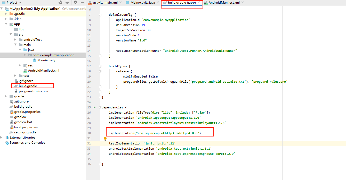Click the icon beside local.properties
346x180 pixels.
click(11, 127)
